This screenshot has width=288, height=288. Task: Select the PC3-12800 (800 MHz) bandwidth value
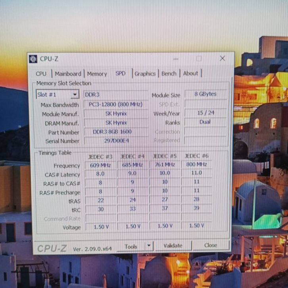[115, 104]
